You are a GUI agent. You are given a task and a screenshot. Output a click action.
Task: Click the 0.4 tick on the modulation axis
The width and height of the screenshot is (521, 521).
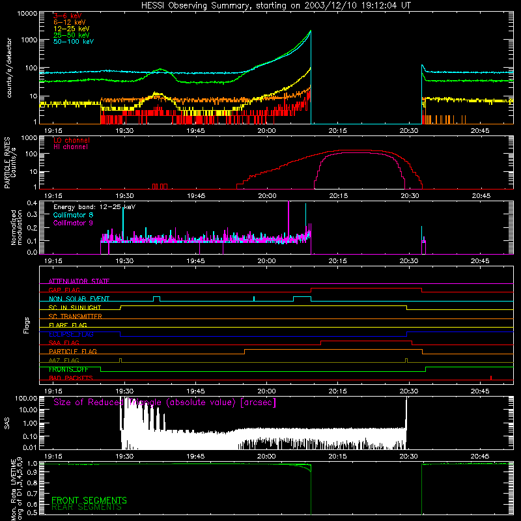click(x=32, y=203)
